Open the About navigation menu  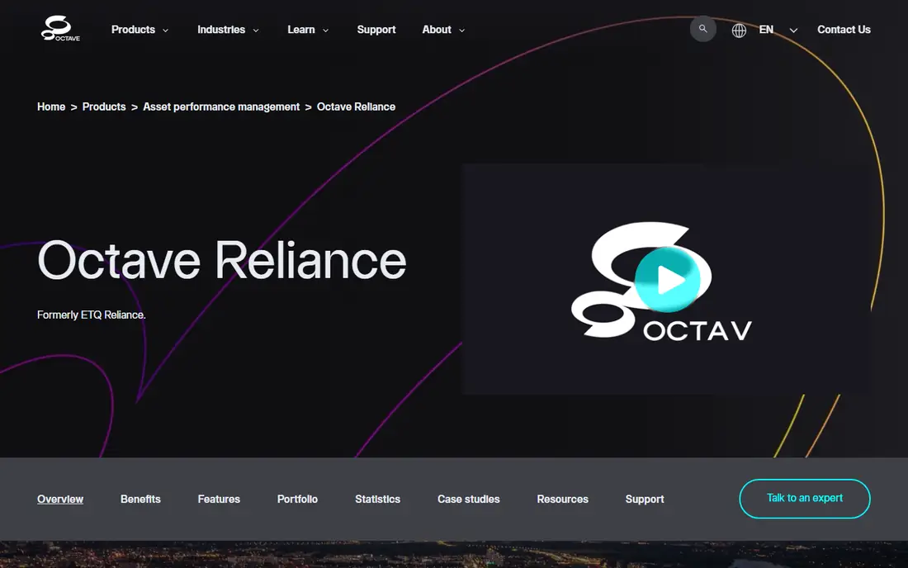point(437,30)
